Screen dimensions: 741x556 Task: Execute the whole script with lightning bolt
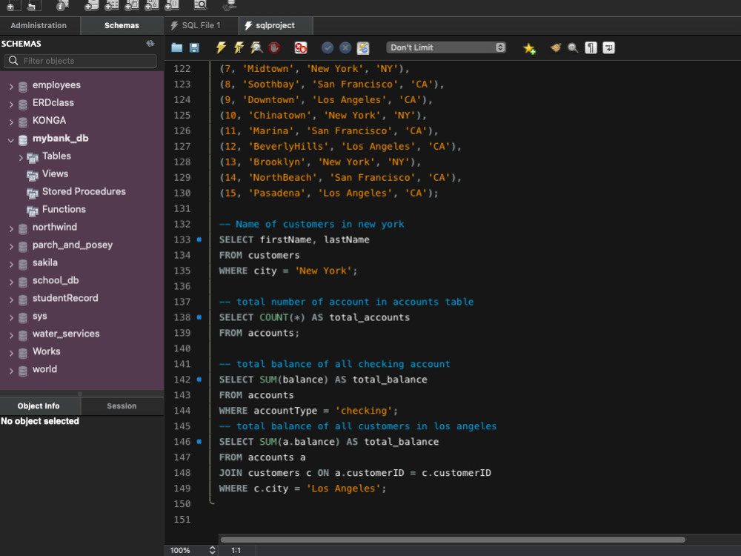(221, 47)
